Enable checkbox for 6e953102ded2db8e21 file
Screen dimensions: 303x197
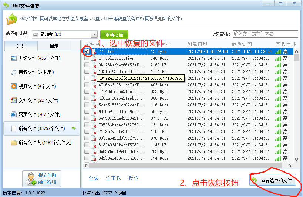[87, 118]
